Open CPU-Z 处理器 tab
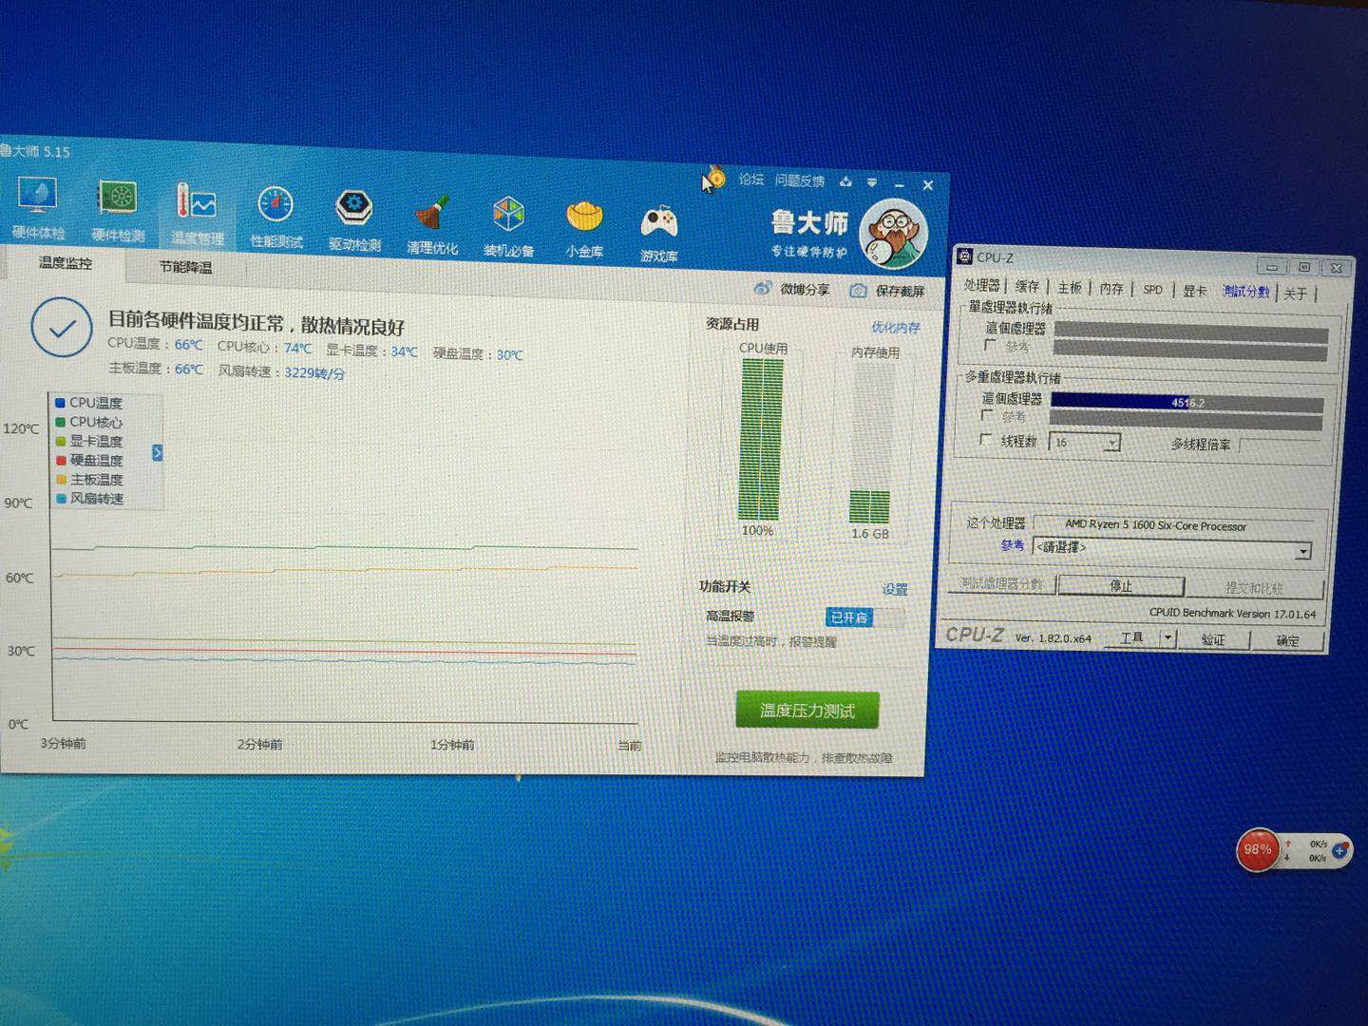This screenshot has height=1026, width=1368. coord(981,286)
